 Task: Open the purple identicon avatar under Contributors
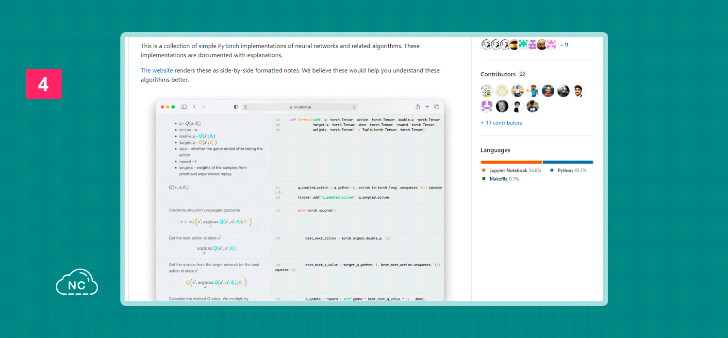coord(487,106)
